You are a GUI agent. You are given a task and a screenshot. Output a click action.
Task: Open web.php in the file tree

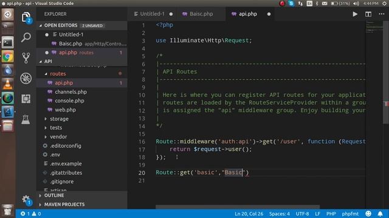[x=65, y=110]
